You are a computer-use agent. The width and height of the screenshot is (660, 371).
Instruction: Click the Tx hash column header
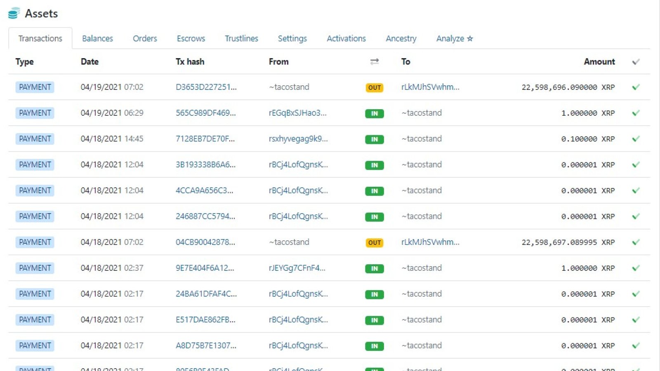pyautogui.click(x=190, y=61)
